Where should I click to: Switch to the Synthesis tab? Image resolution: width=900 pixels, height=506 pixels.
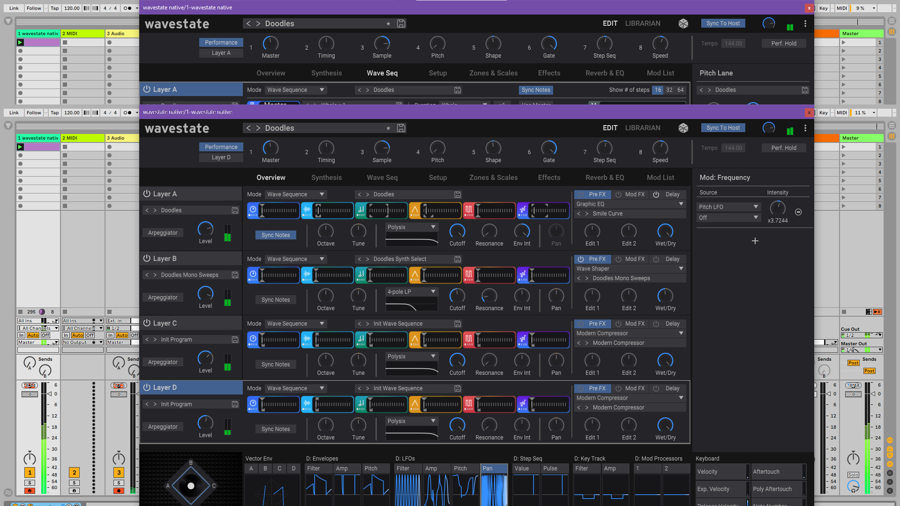click(326, 177)
